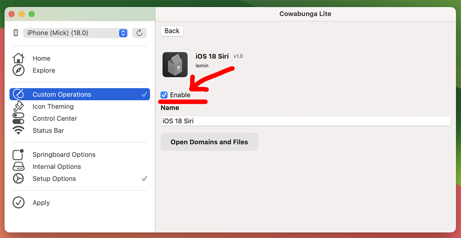
Task: Open the Explore section
Action: (44, 70)
